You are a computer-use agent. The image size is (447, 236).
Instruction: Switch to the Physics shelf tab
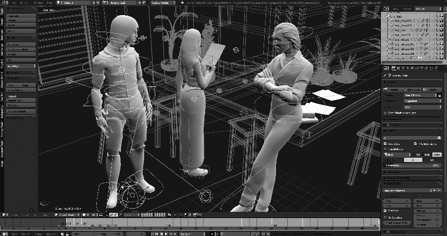(2, 64)
